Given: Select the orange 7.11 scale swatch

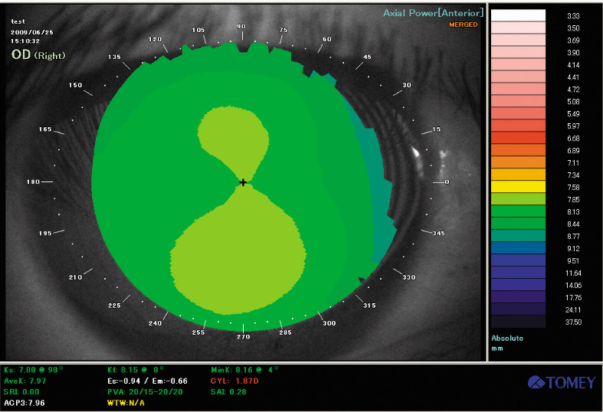Looking at the screenshot, I should pyautogui.click(x=517, y=162).
